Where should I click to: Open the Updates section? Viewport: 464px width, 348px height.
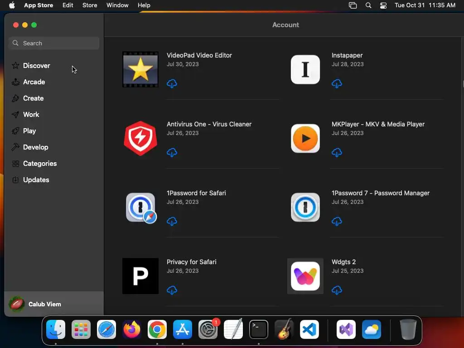tap(54, 179)
